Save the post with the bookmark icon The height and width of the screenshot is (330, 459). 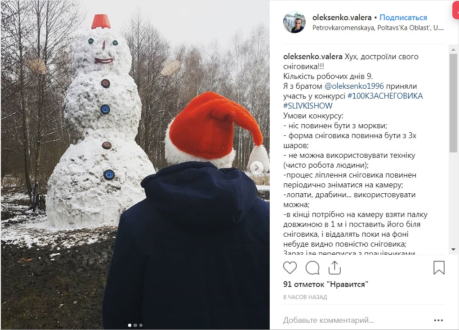[439, 268]
